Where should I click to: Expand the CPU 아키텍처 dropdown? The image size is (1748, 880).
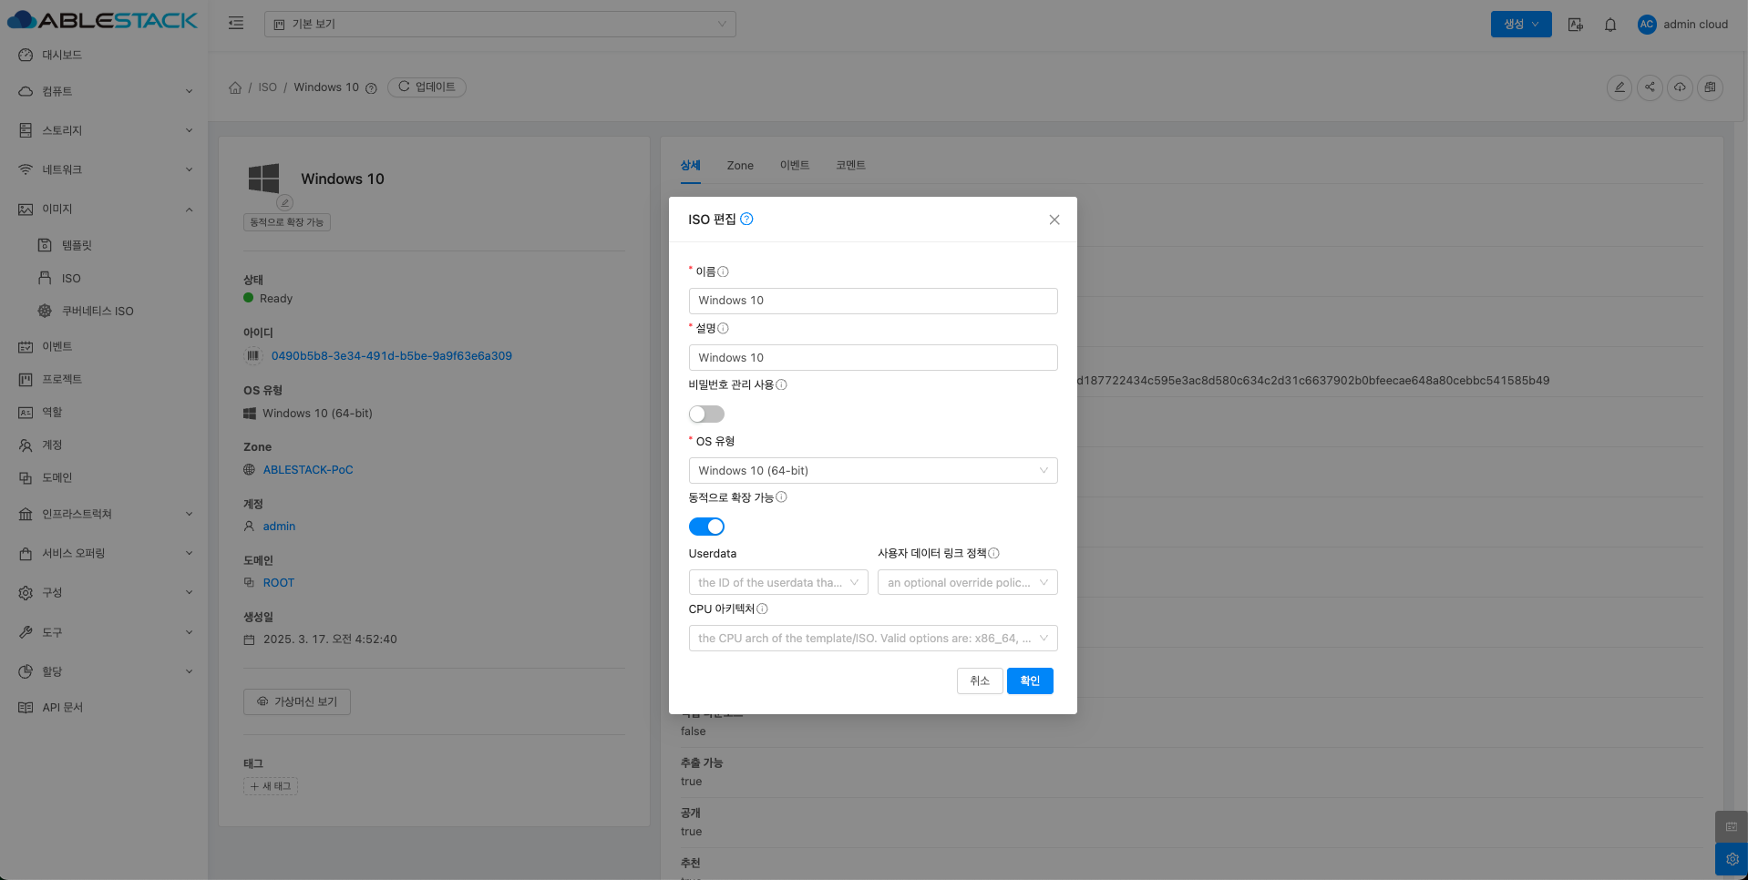tap(872, 638)
